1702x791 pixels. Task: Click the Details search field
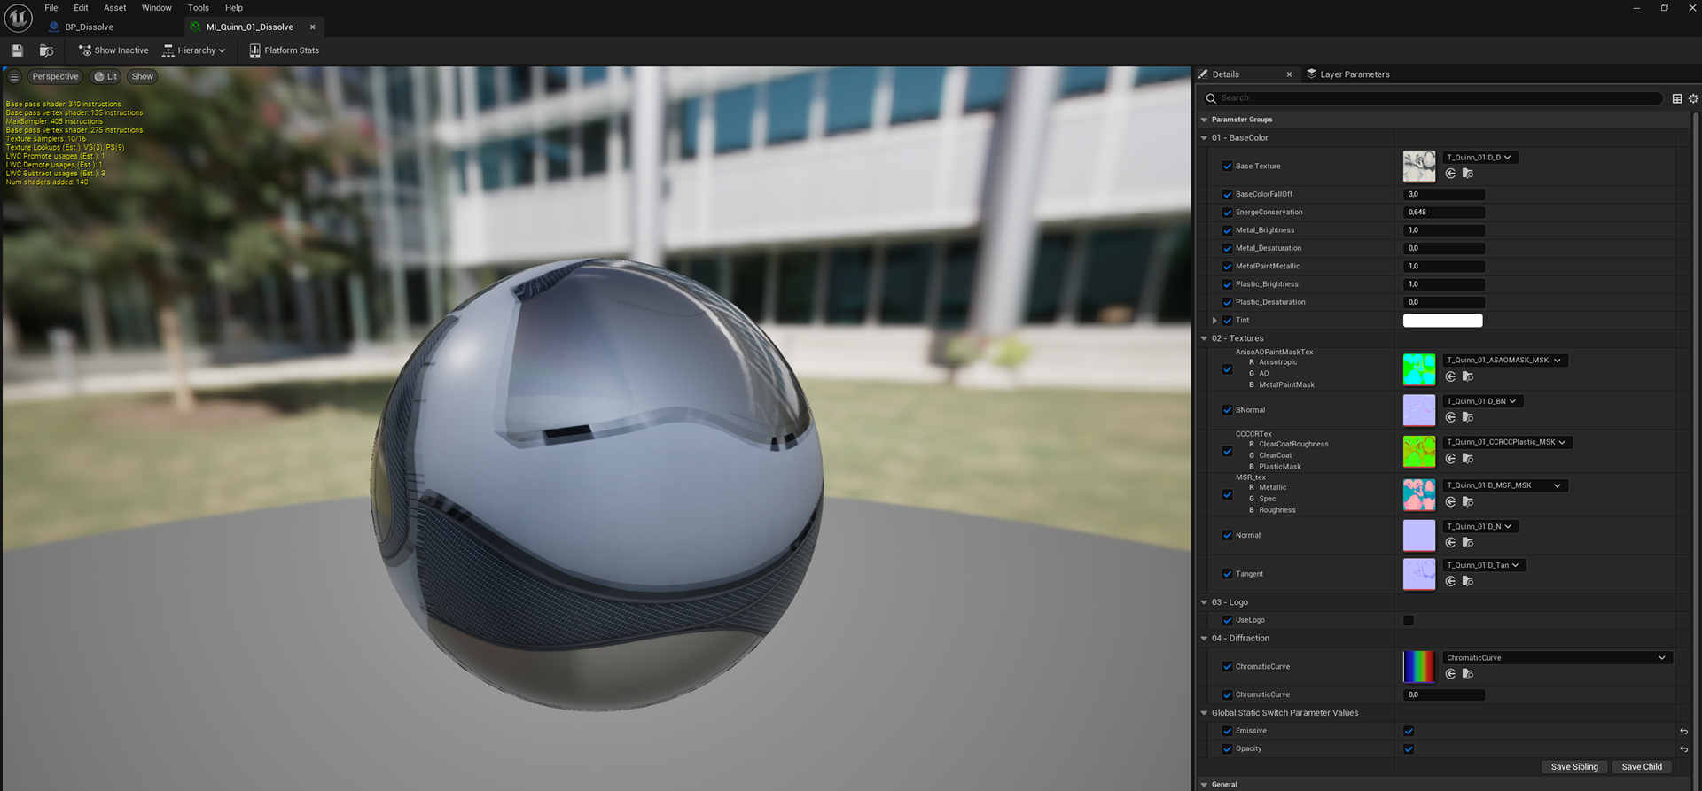[x=1432, y=98]
